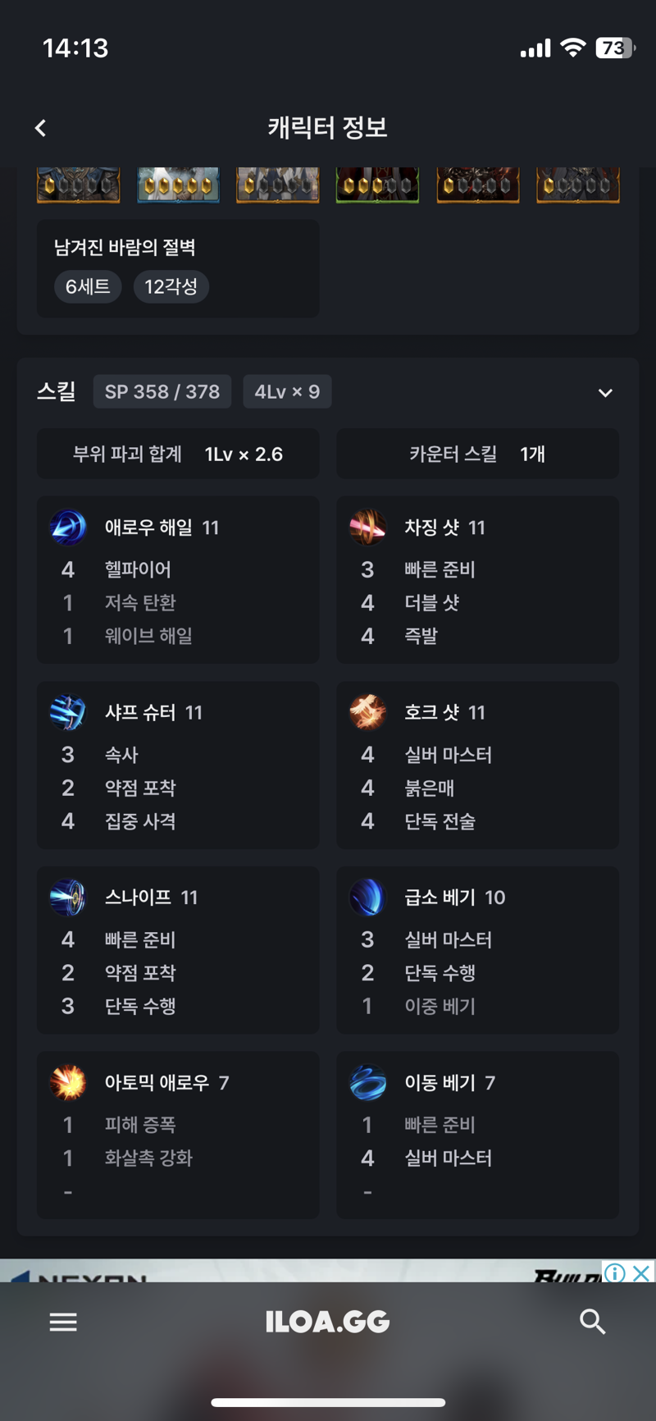Screen dimensions: 656x1421
Task: Open the 차징 샷 skill icon
Action: (367, 528)
